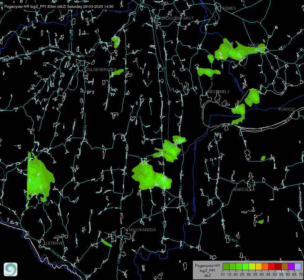Click the Somogy county label
Viewport: 304px width, 280px height.
(x=194, y=204)
